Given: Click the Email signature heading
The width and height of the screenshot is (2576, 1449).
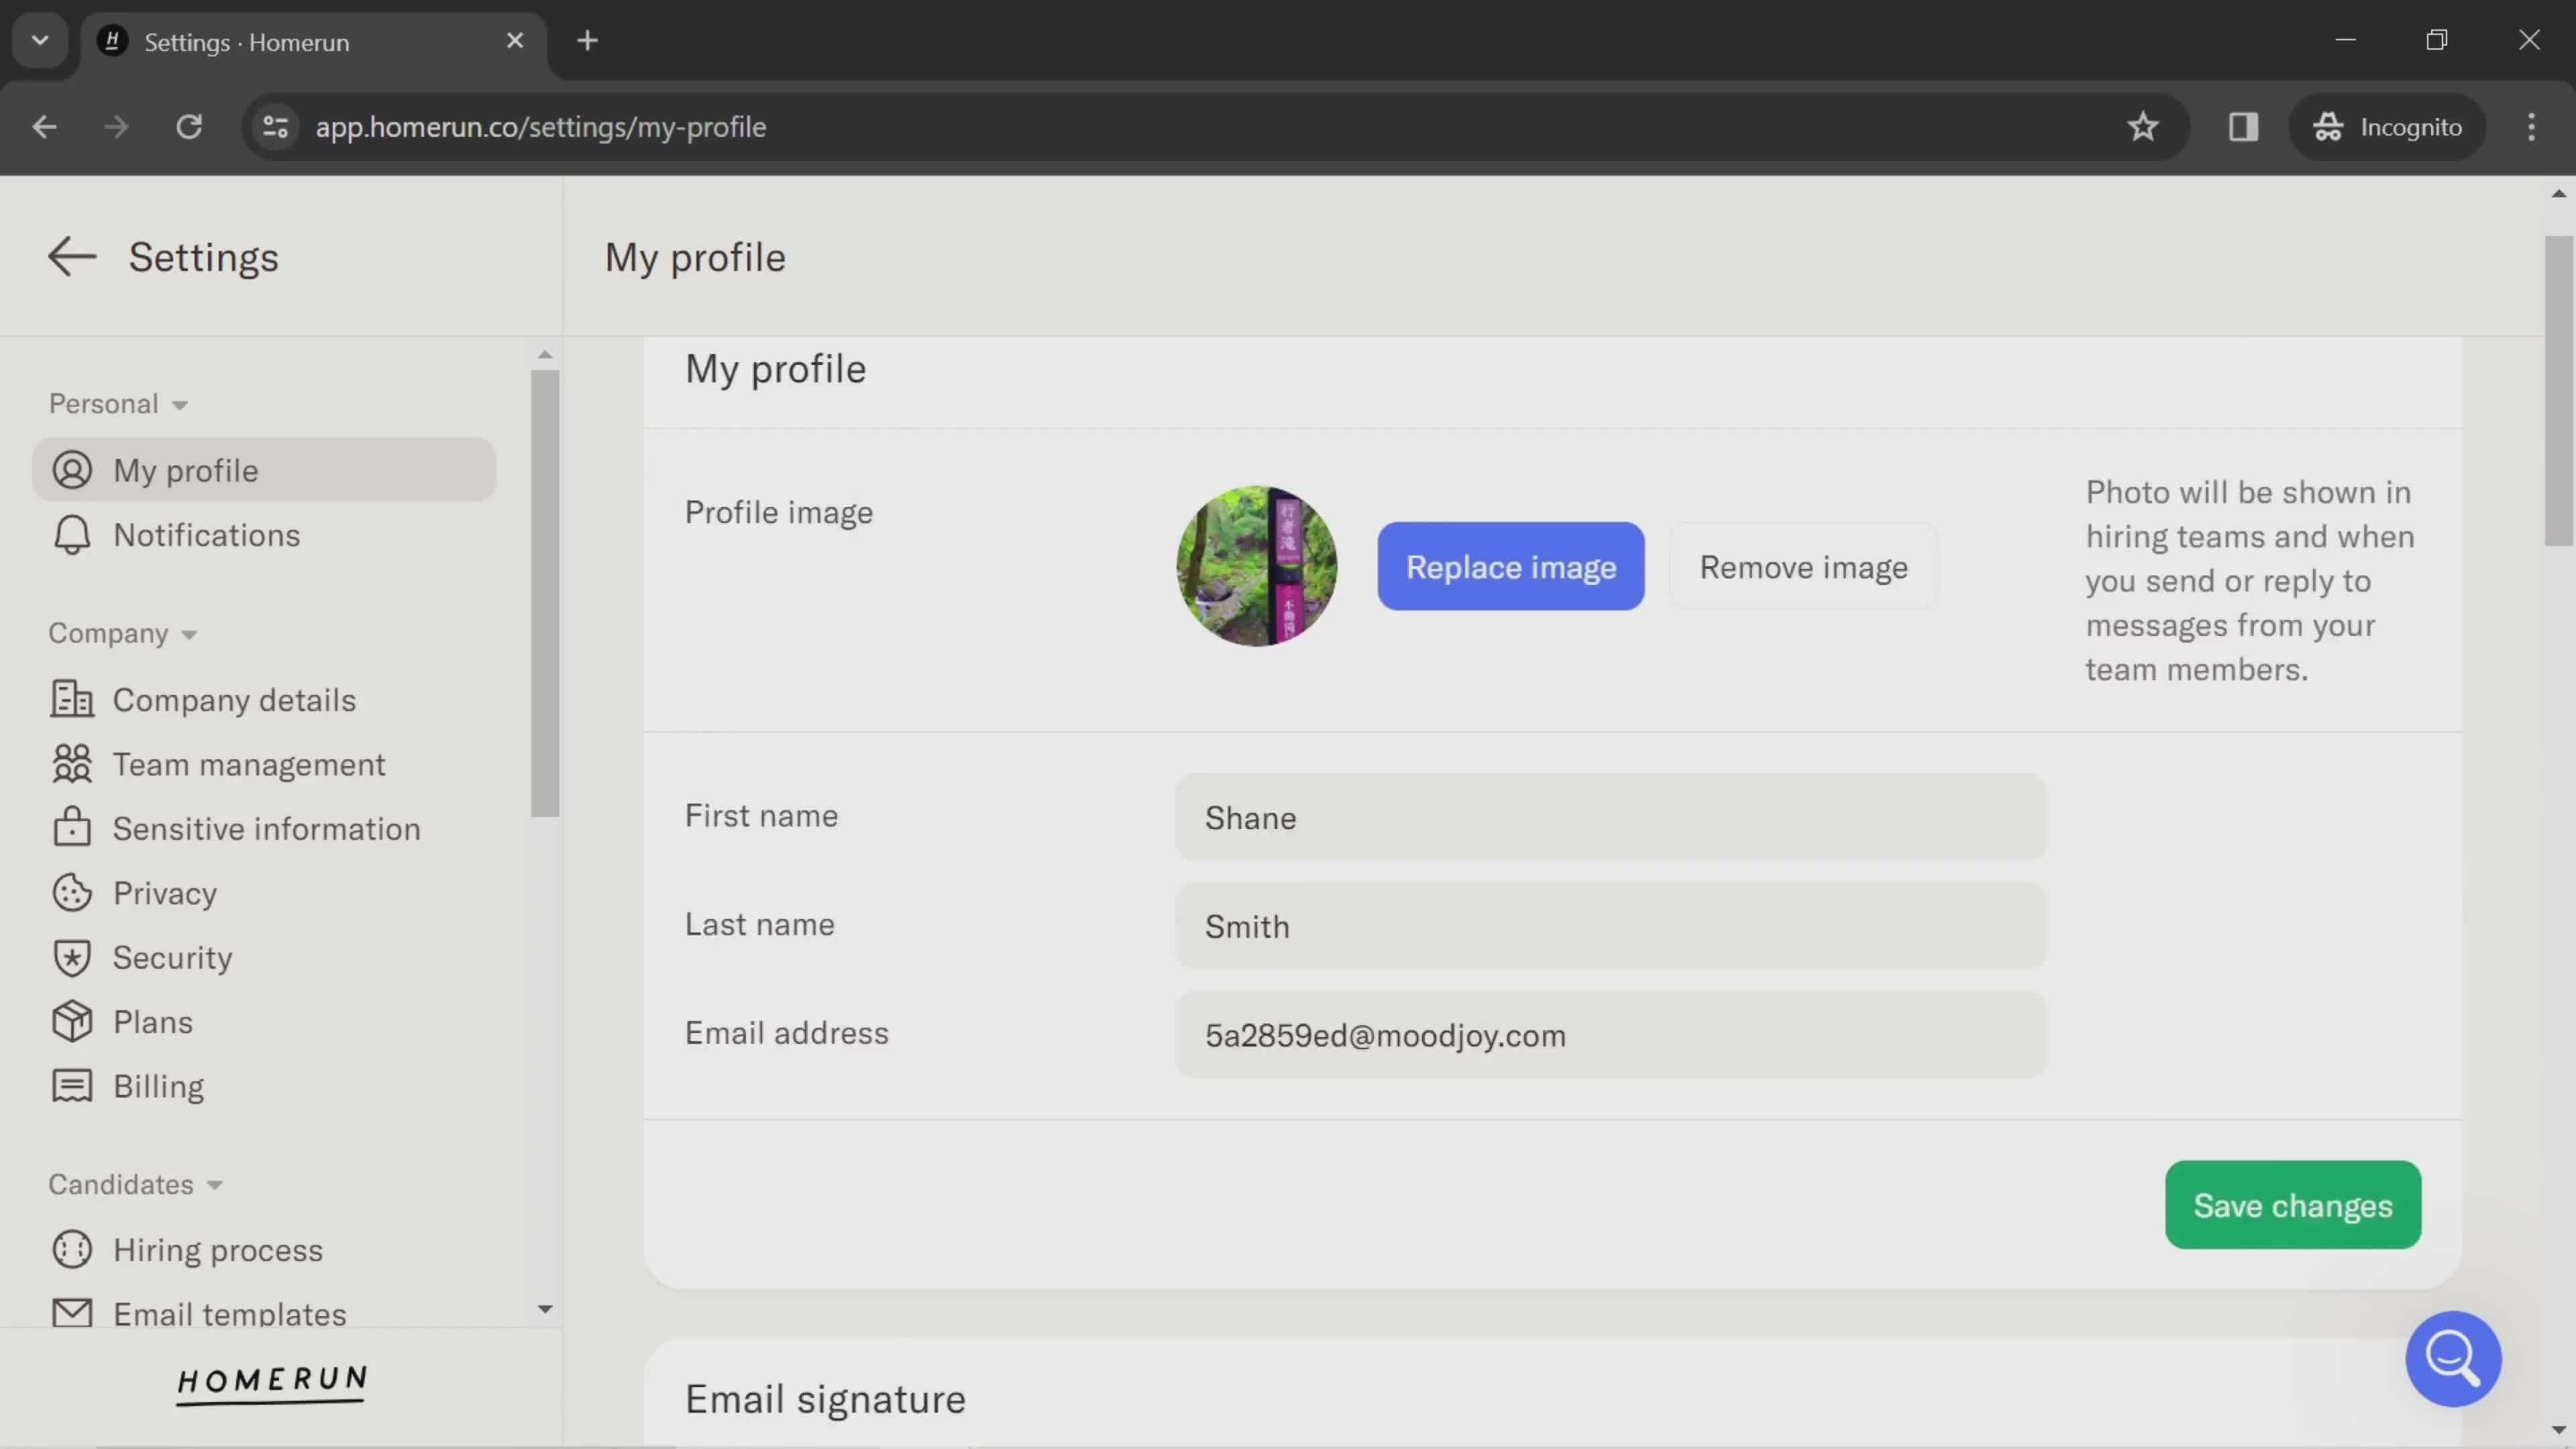Looking at the screenshot, I should click(825, 1400).
